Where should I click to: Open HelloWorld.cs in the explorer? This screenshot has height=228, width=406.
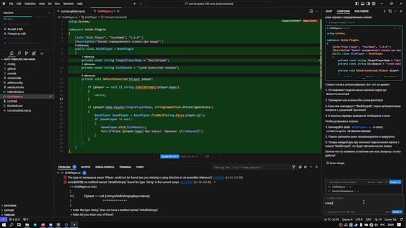tap(15, 92)
